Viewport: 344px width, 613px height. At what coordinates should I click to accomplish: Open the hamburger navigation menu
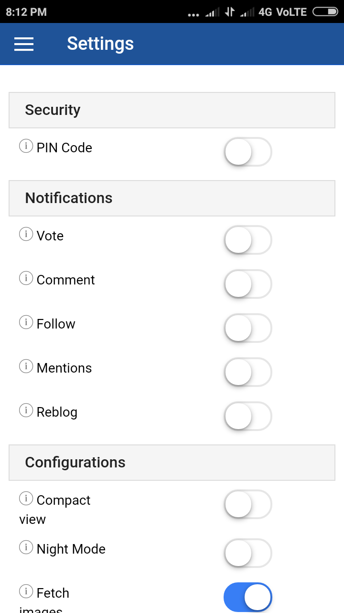pyautogui.click(x=24, y=44)
